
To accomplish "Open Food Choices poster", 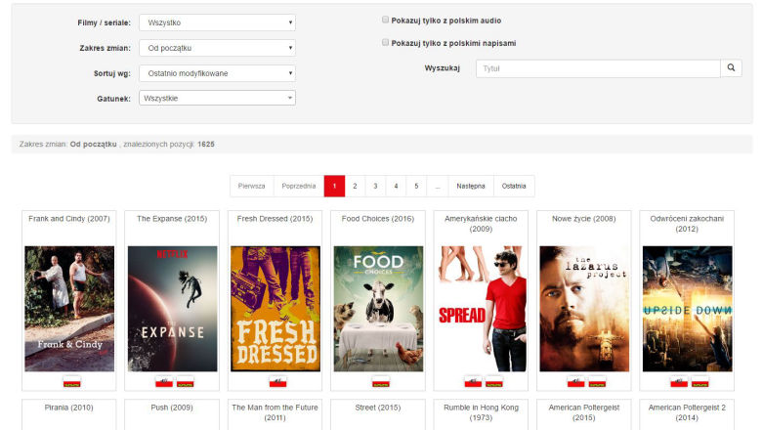I will (x=379, y=309).
